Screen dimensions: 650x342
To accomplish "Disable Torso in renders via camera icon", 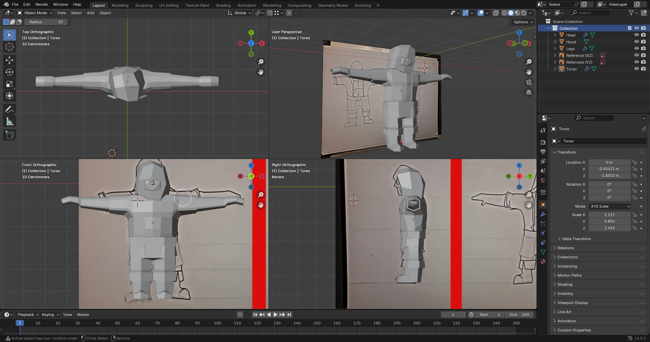I will click(x=643, y=69).
